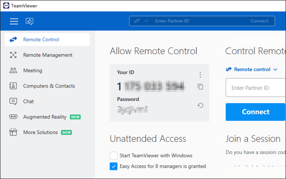Click the Remote Management expand-arrows icon
The height and width of the screenshot is (179, 286).
pyautogui.click(x=13, y=55)
